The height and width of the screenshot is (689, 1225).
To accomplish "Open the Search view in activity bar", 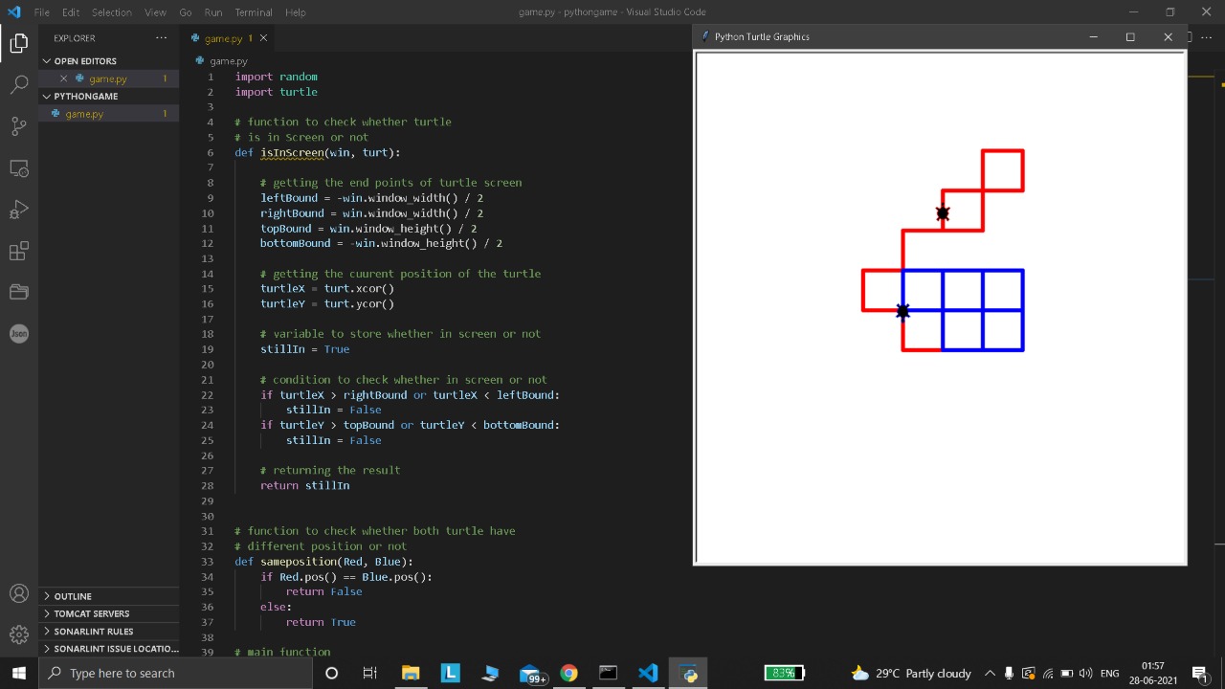I will coord(18,85).
